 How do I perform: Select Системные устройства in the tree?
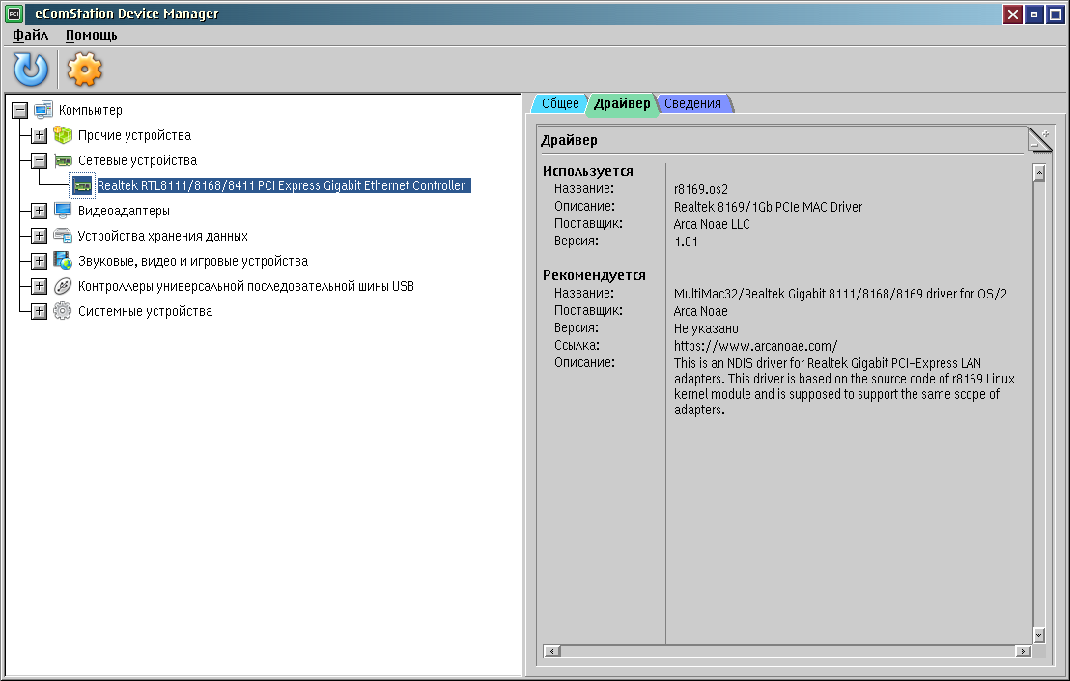(145, 311)
